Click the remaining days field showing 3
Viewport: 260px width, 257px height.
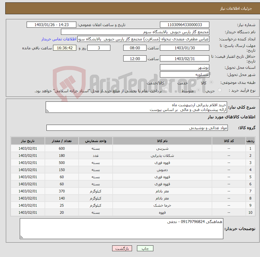tap(99, 48)
